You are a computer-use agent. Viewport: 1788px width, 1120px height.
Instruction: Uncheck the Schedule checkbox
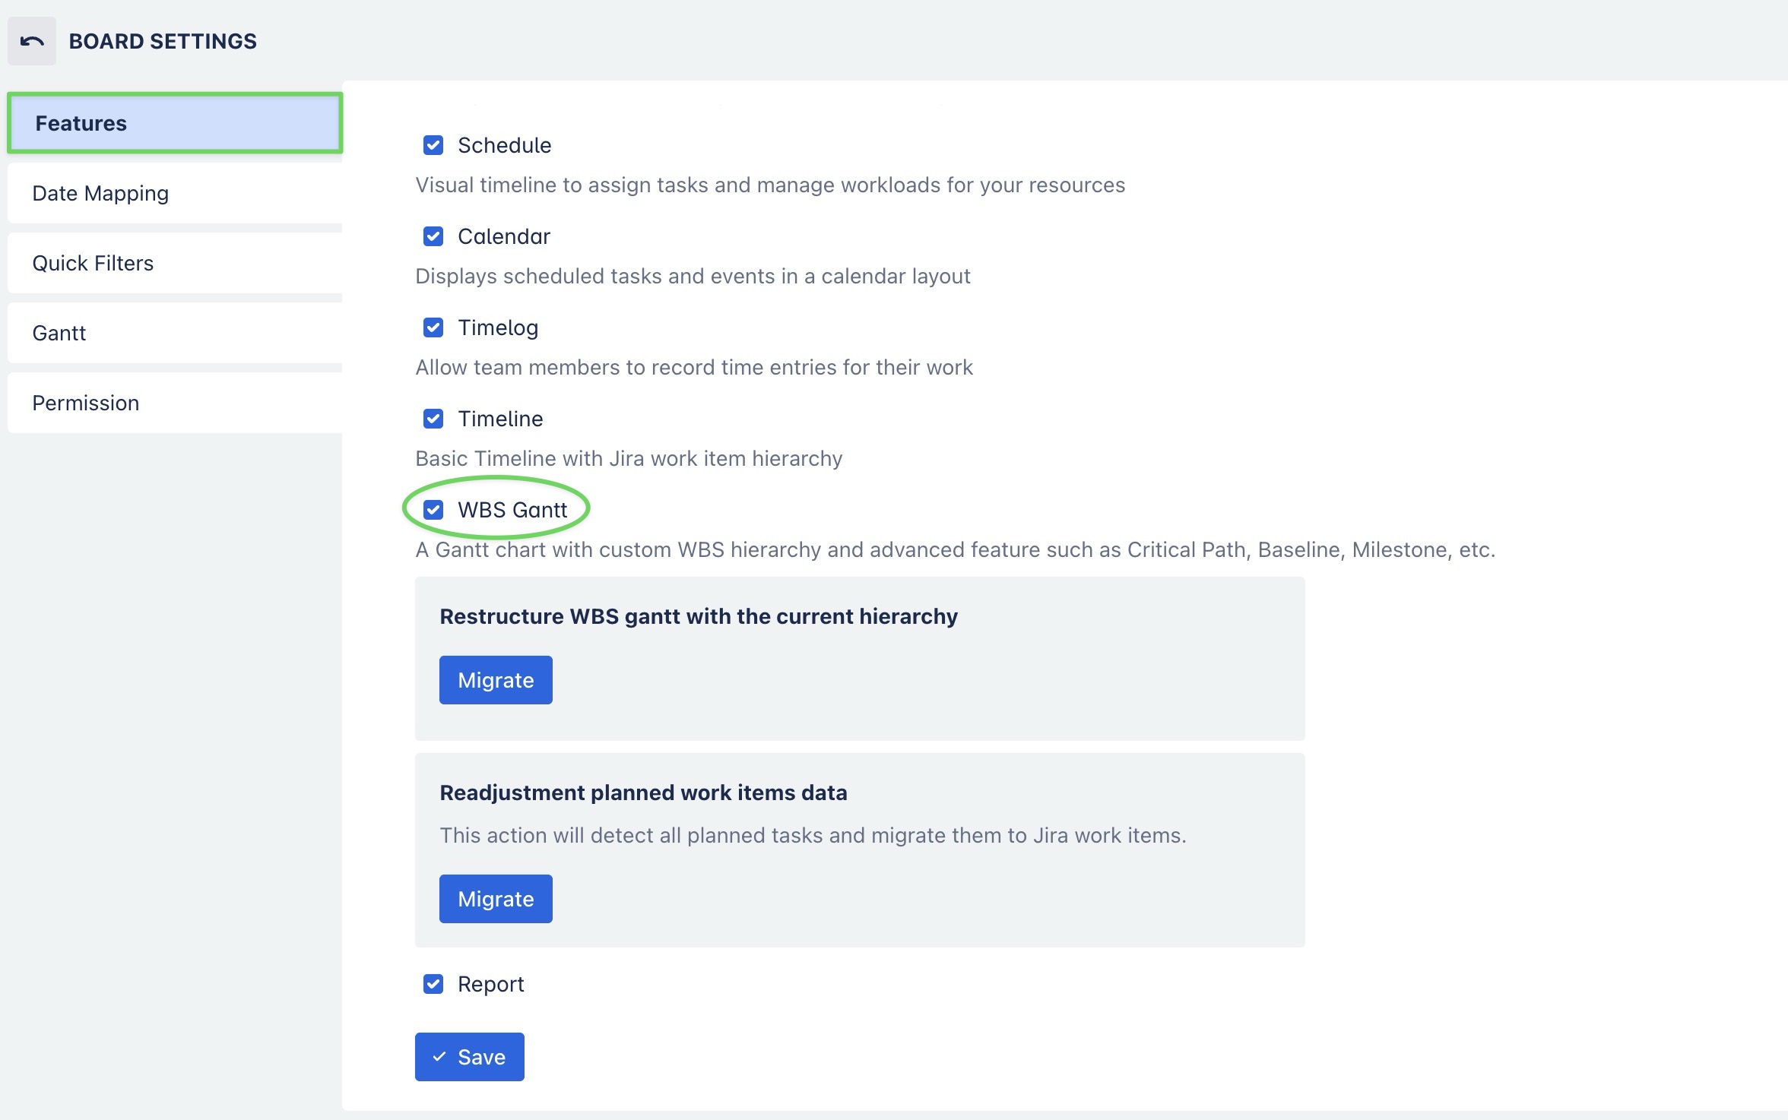click(433, 145)
